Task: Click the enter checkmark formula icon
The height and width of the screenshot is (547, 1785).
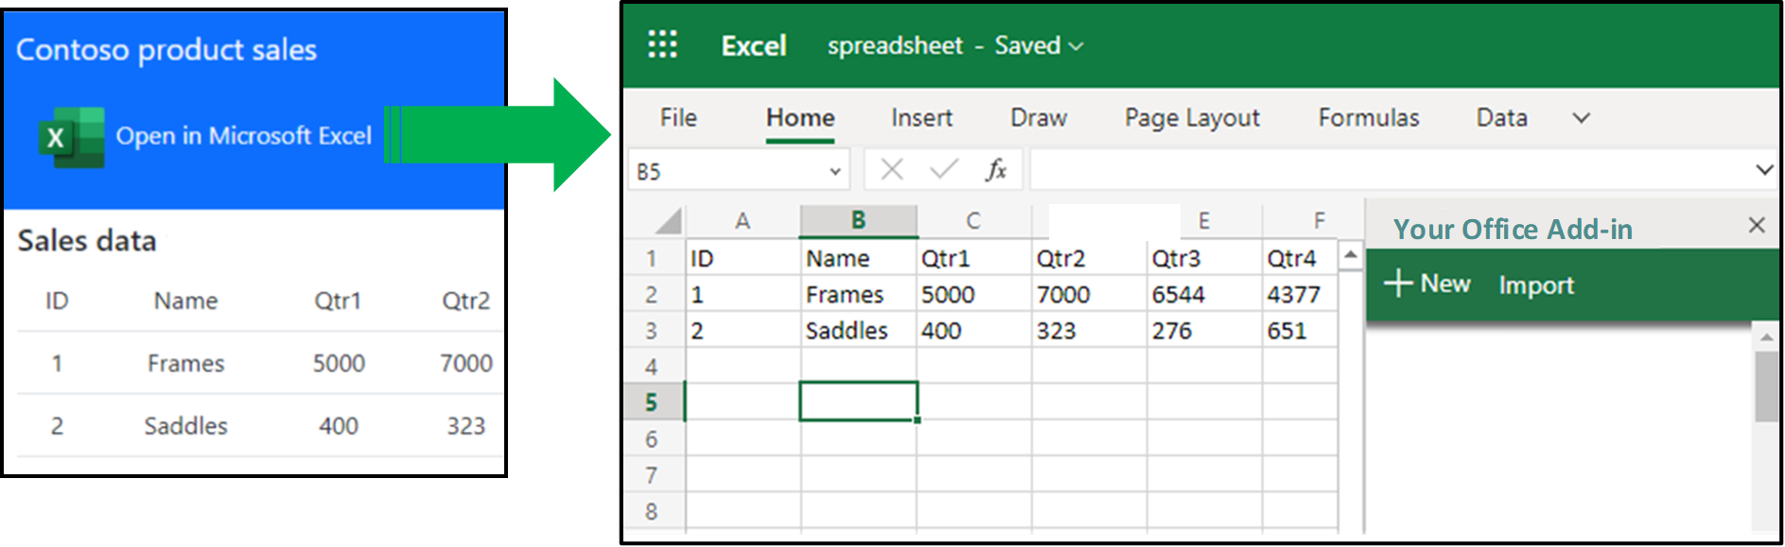Action: click(943, 170)
